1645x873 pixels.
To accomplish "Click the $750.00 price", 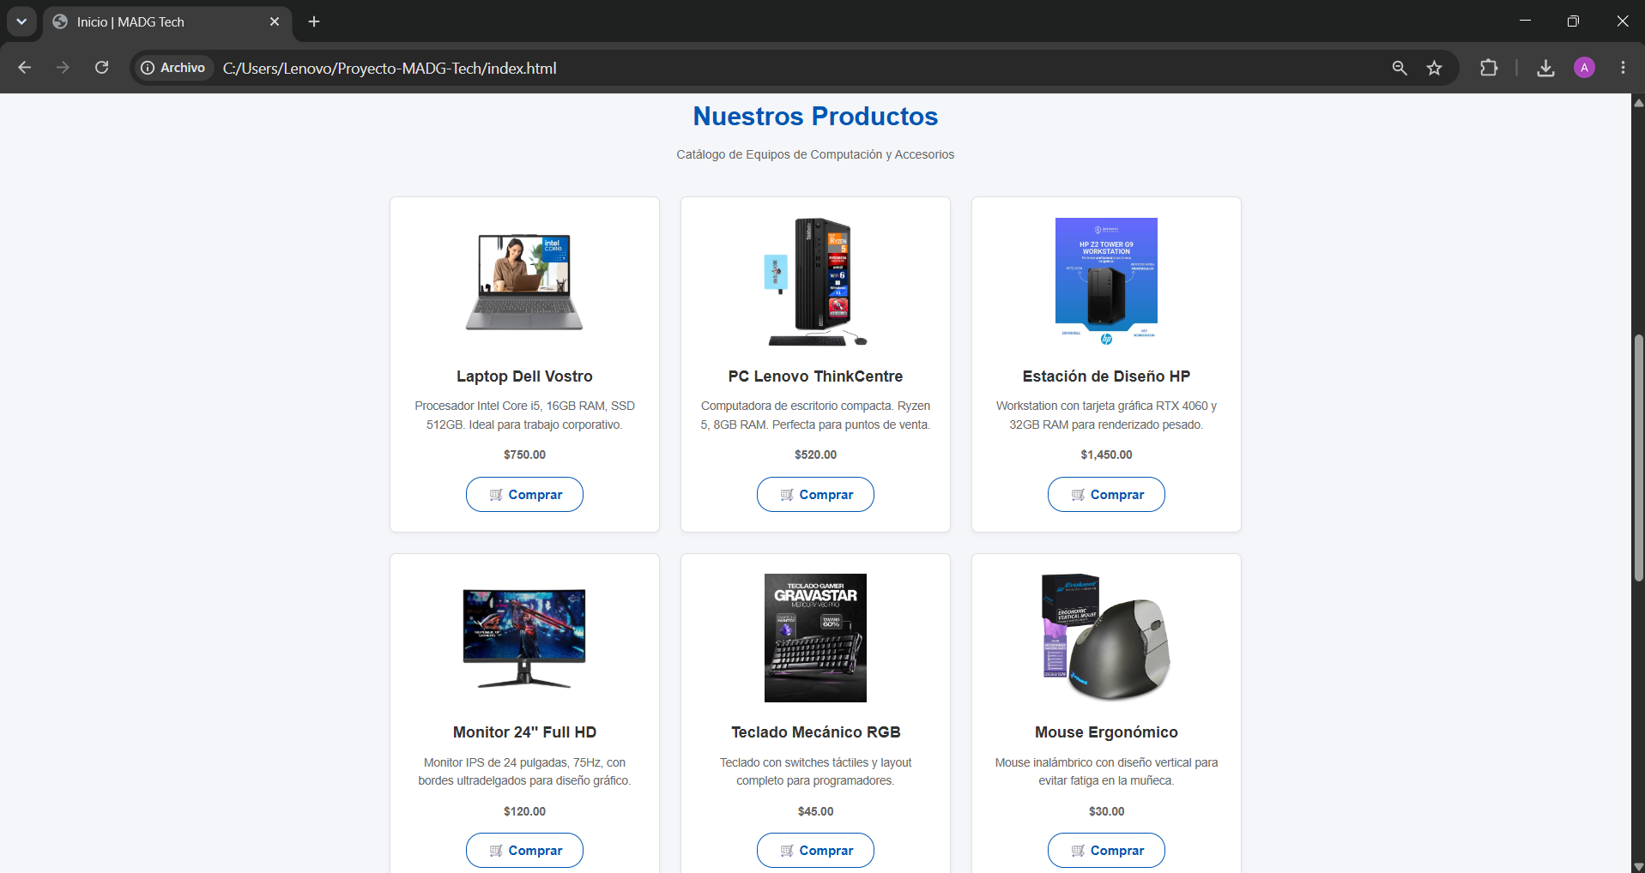I will click(x=524, y=455).
